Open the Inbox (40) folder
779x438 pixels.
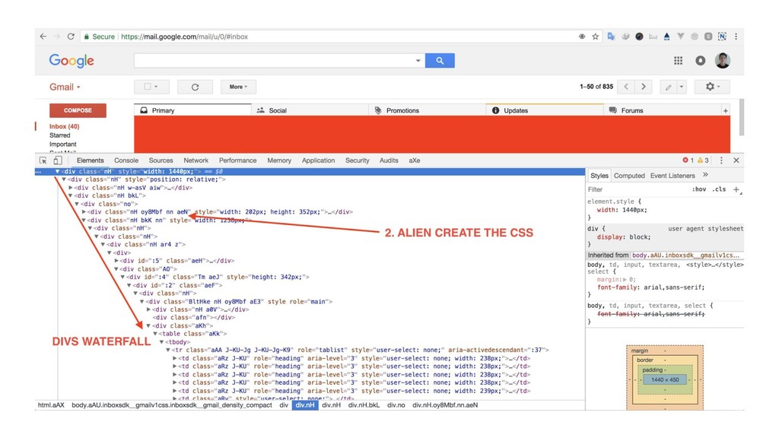click(x=64, y=127)
